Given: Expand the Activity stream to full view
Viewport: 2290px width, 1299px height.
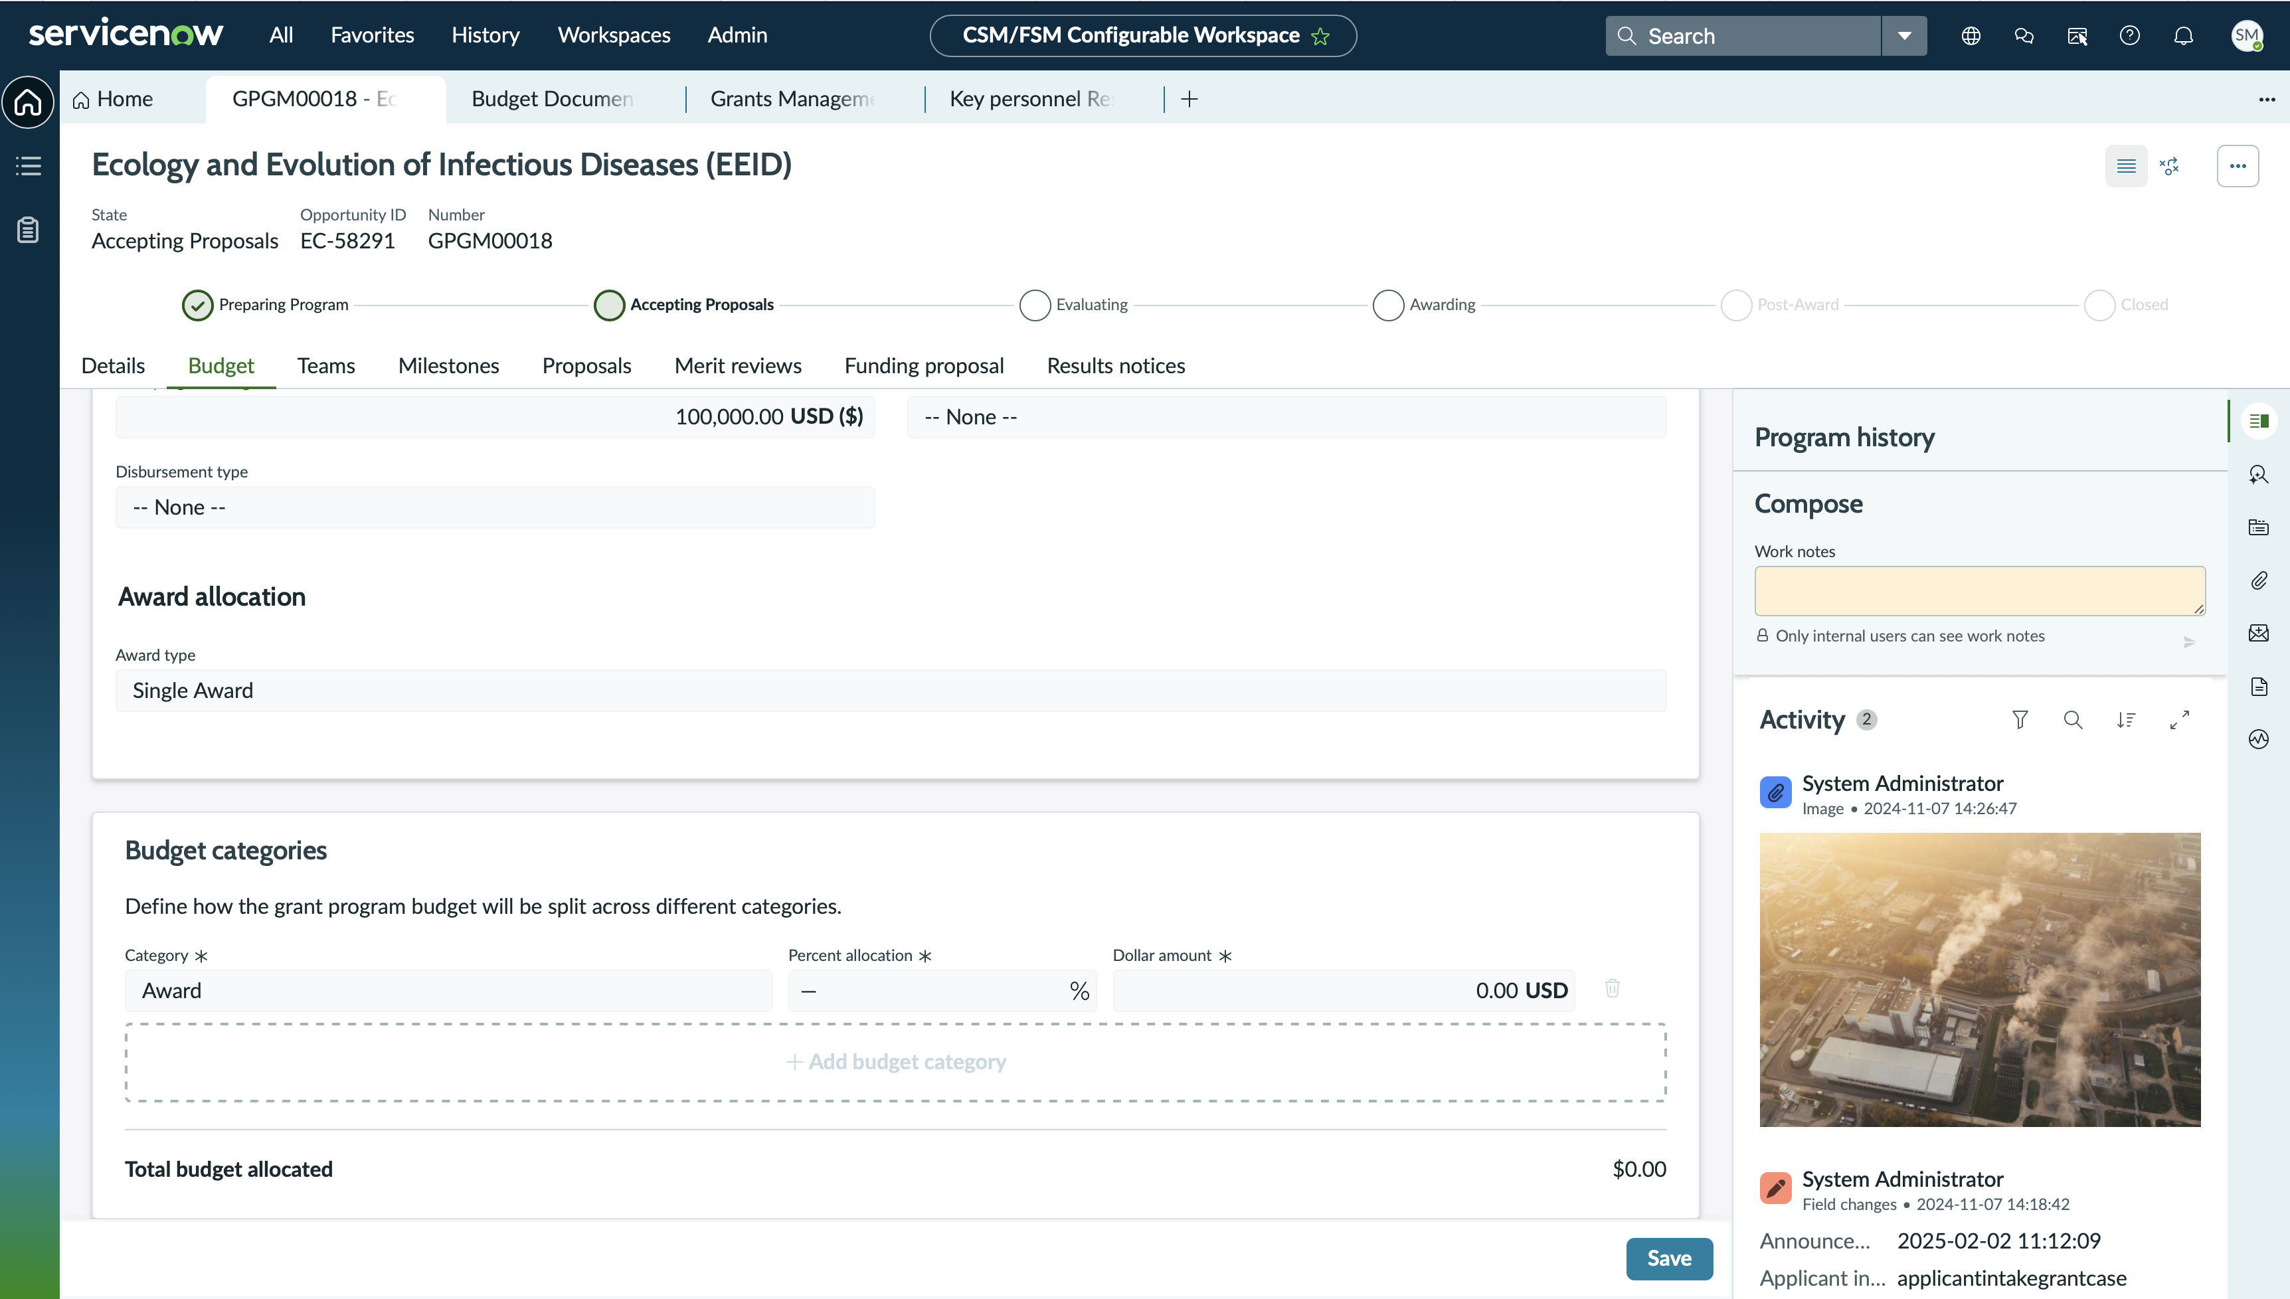Looking at the screenshot, I should point(2179,720).
